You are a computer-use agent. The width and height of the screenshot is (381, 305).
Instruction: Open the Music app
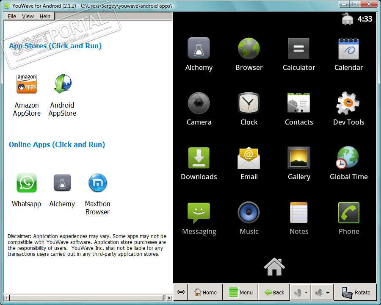pyautogui.click(x=249, y=213)
